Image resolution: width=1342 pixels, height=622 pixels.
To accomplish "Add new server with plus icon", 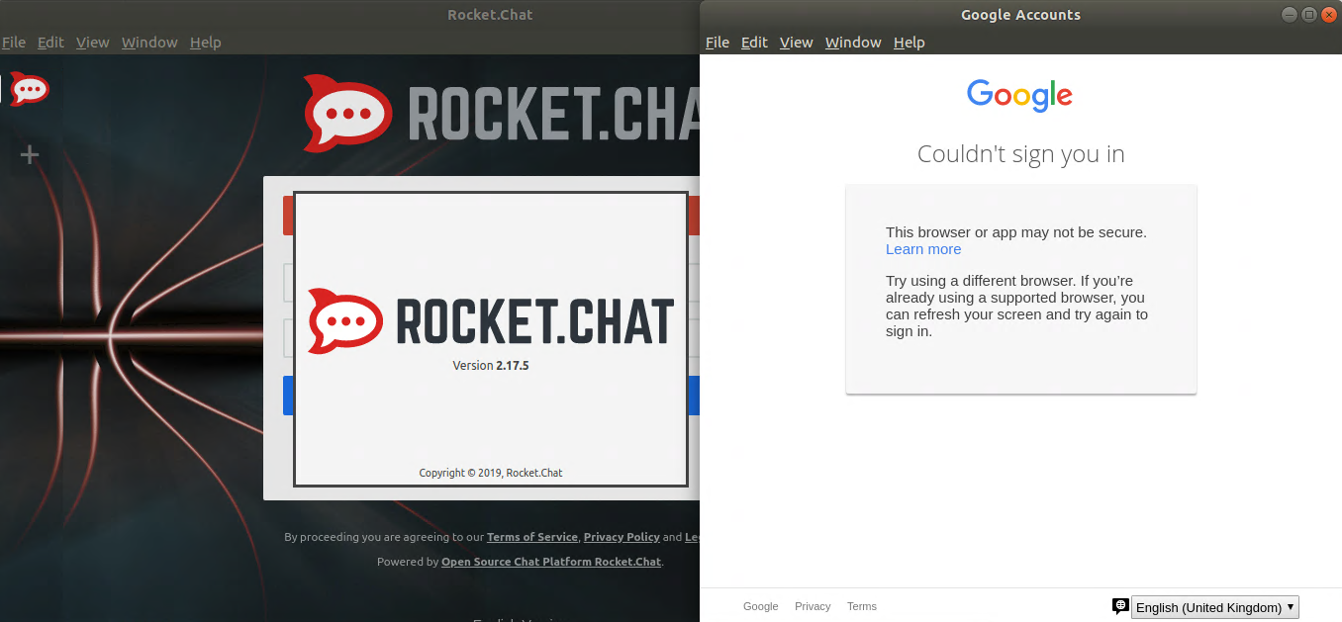I will tap(31, 154).
